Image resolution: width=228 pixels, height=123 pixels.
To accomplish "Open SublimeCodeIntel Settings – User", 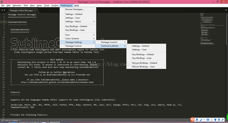I will click(x=146, y=50).
